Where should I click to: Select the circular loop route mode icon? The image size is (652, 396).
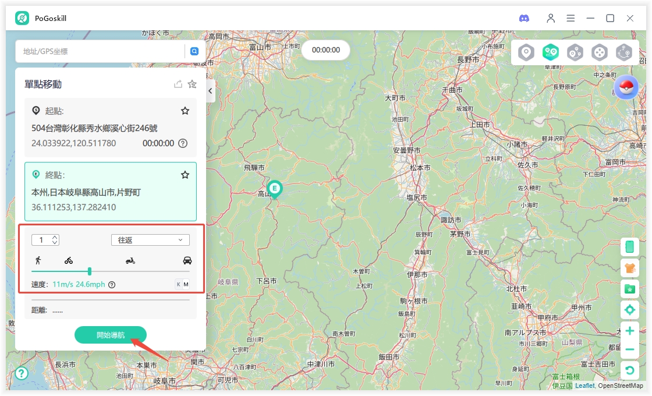tap(624, 52)
